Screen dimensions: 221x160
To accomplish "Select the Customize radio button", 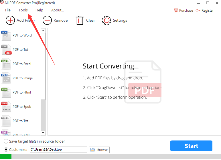I will click(6, 150).
